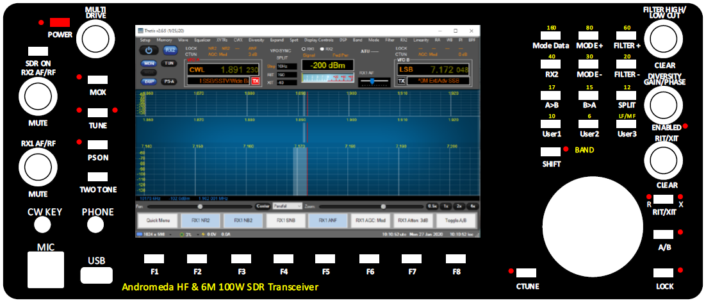Click the red POWER button on panel
706x303 pixels.
60,22
